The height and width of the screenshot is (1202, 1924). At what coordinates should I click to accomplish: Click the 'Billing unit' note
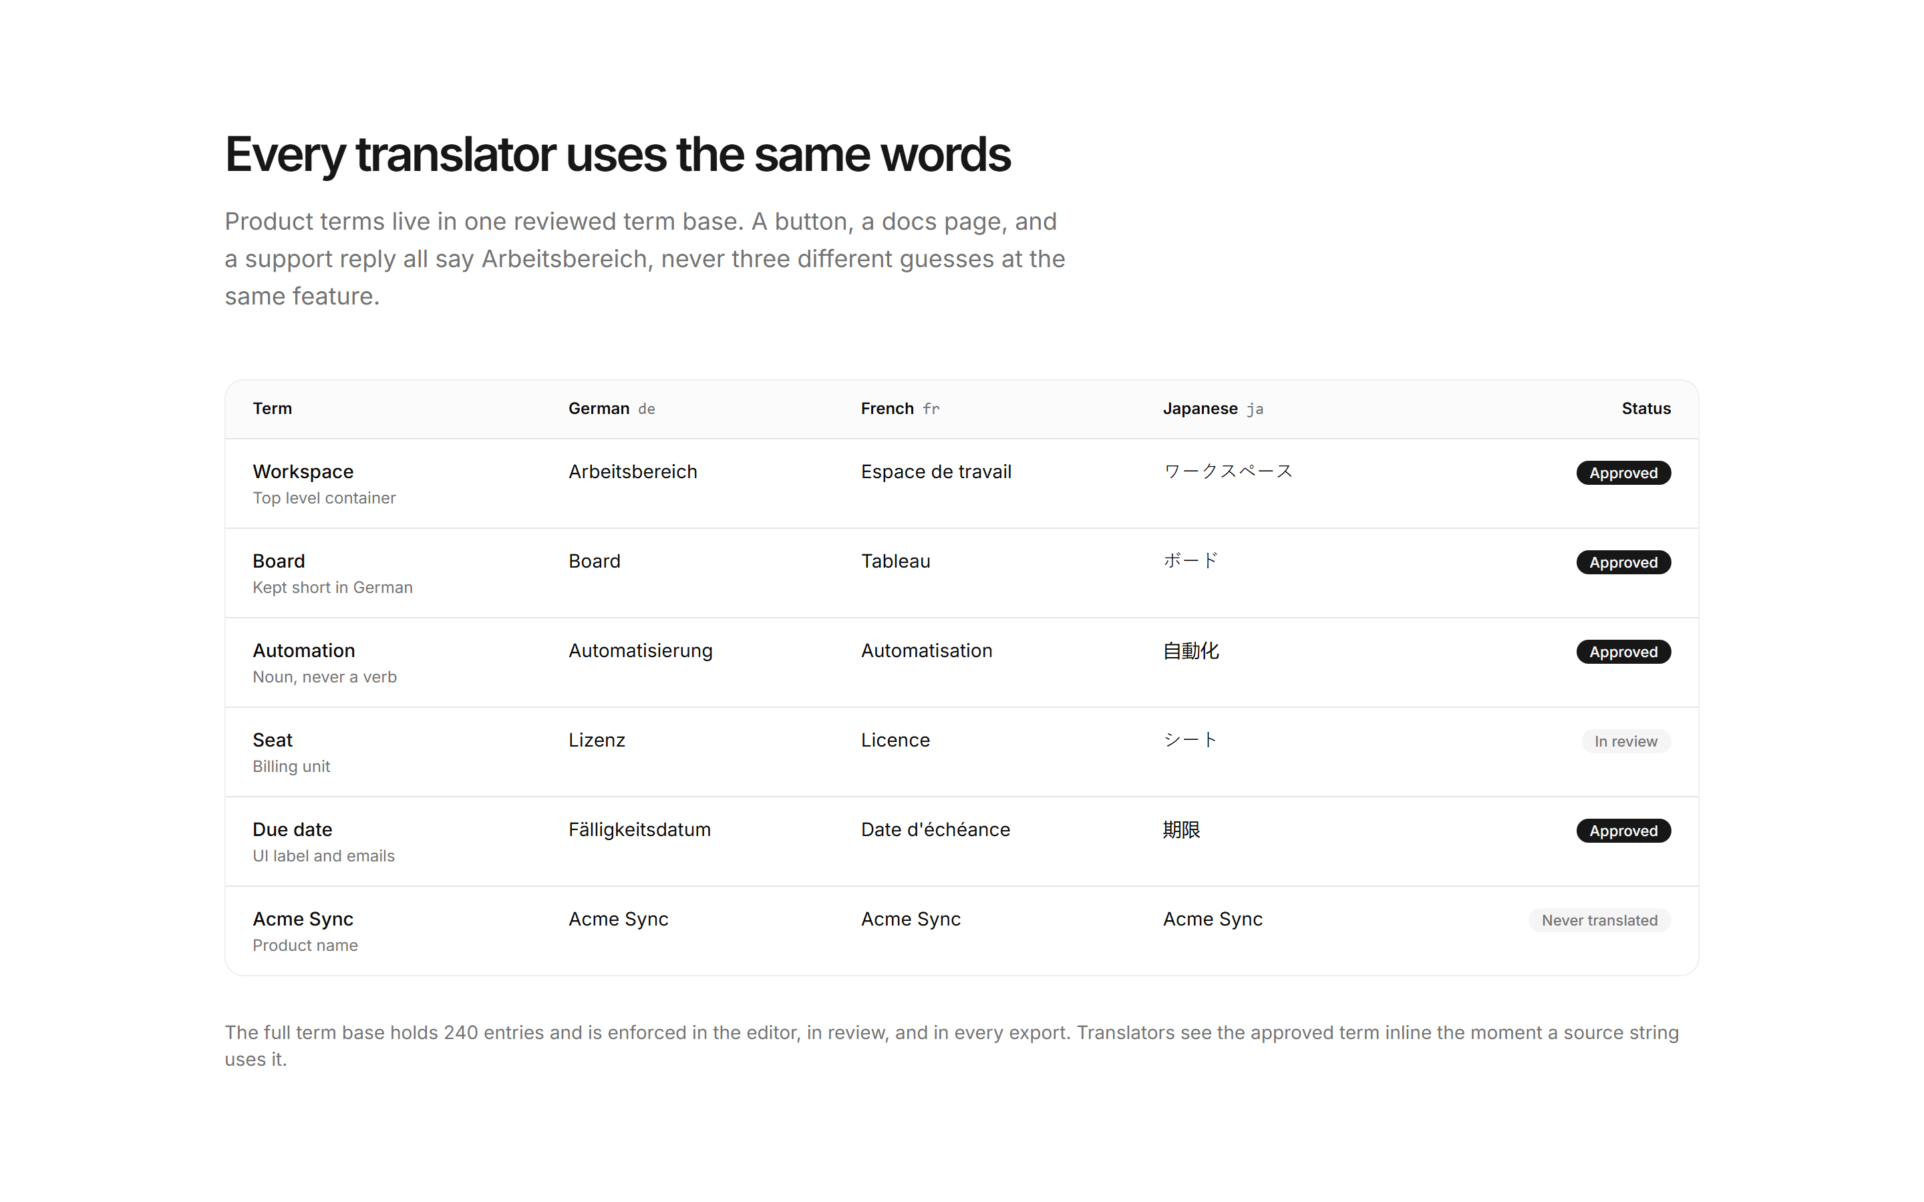[291, 767]
